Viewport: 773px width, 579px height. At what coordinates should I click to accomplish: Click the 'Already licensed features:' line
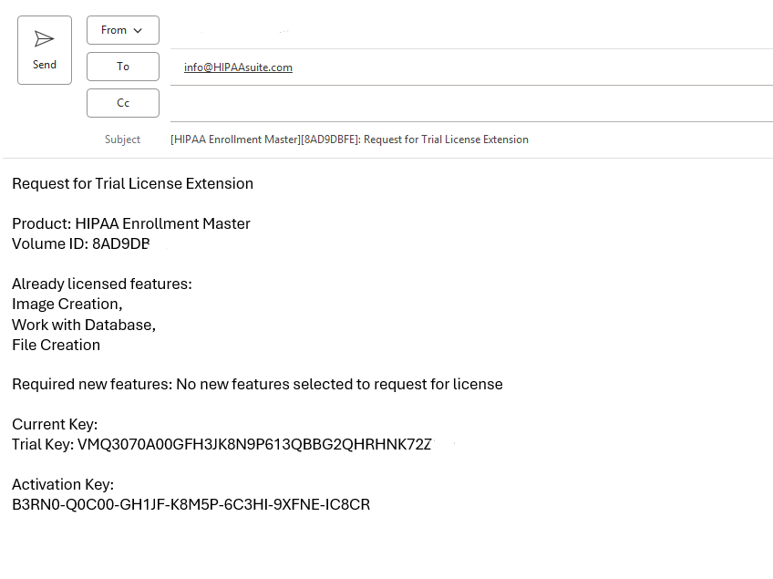click(102, 284)
